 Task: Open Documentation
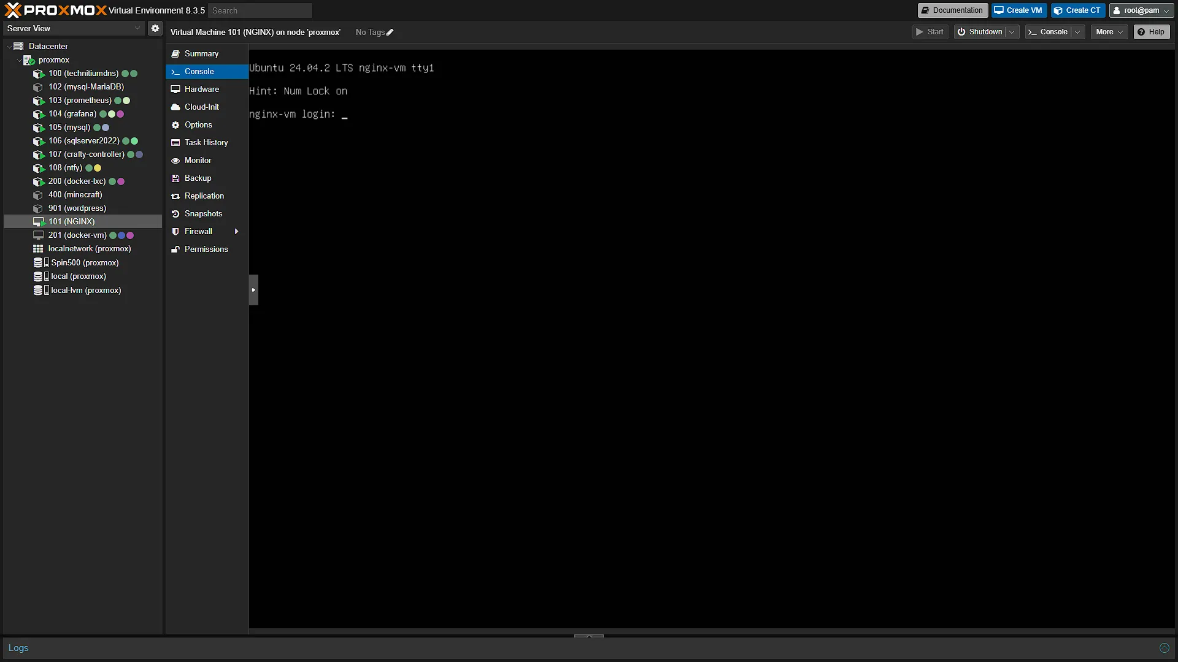click(952, 10)
